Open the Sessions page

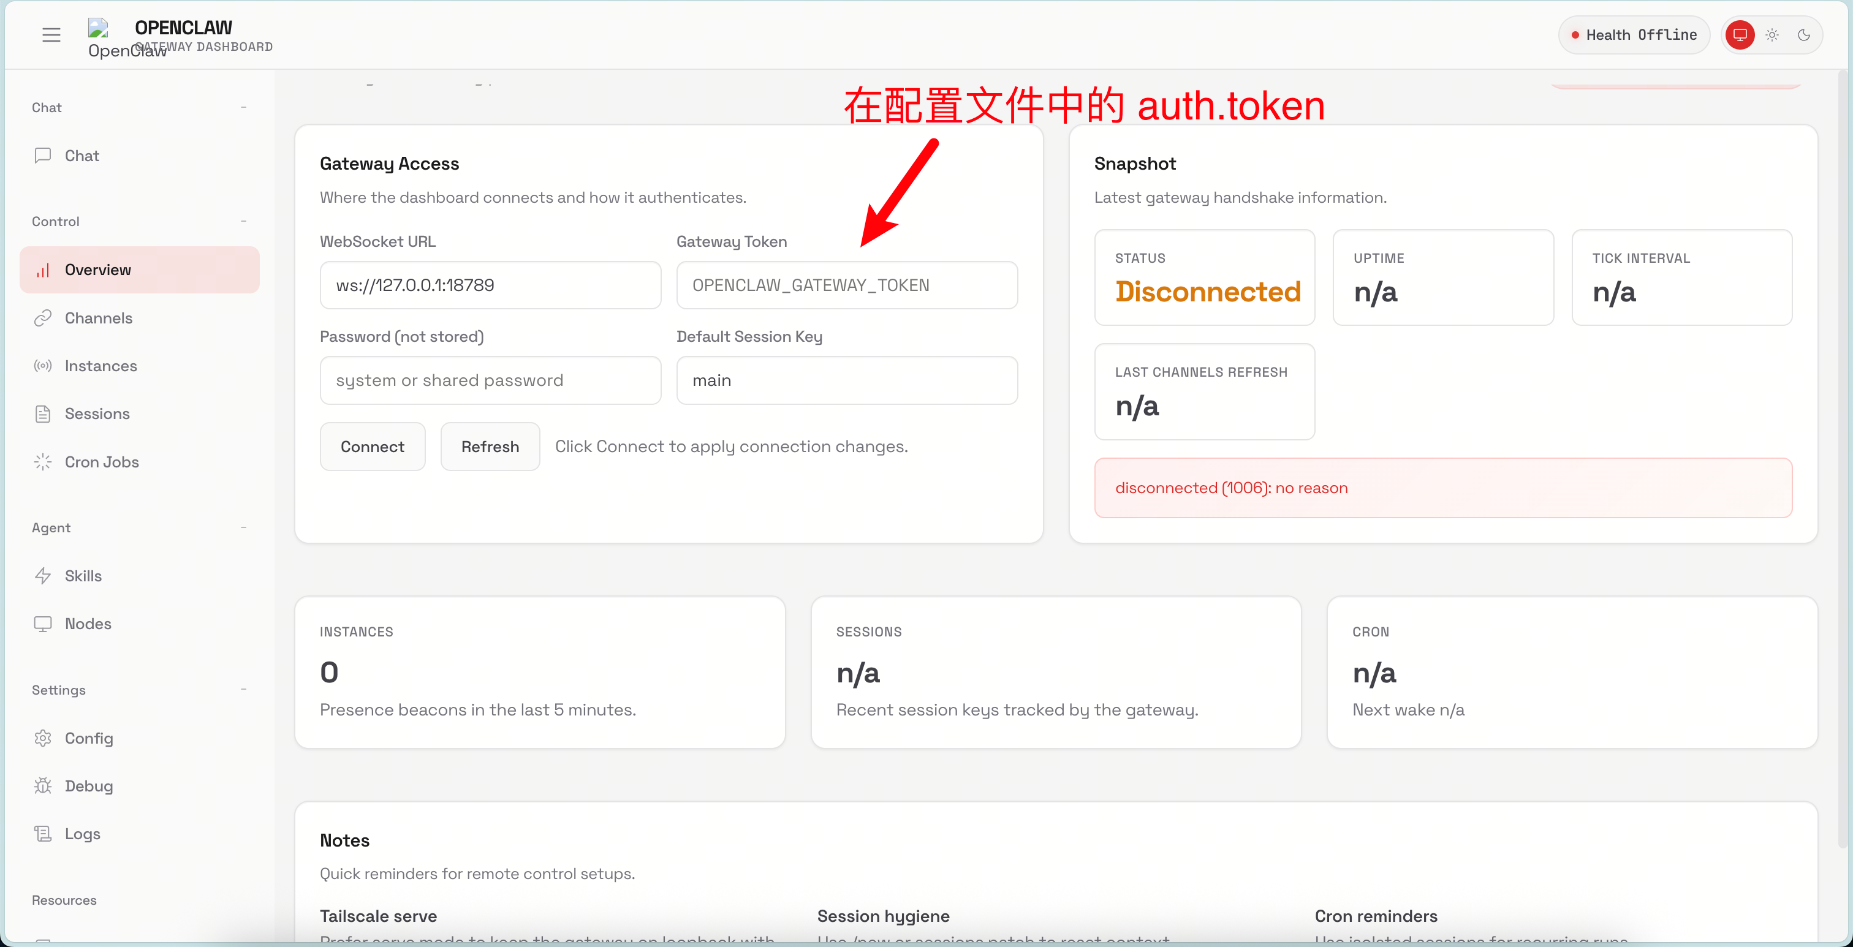[x=97, y=413]
